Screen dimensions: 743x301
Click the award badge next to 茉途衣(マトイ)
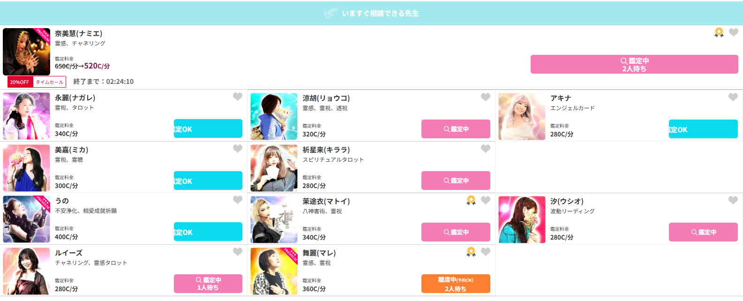(x=471, y=200)
